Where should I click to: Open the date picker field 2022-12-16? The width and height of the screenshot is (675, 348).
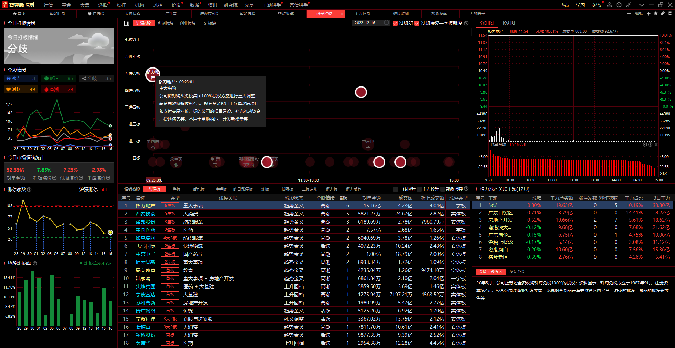[x=370, y=23]
